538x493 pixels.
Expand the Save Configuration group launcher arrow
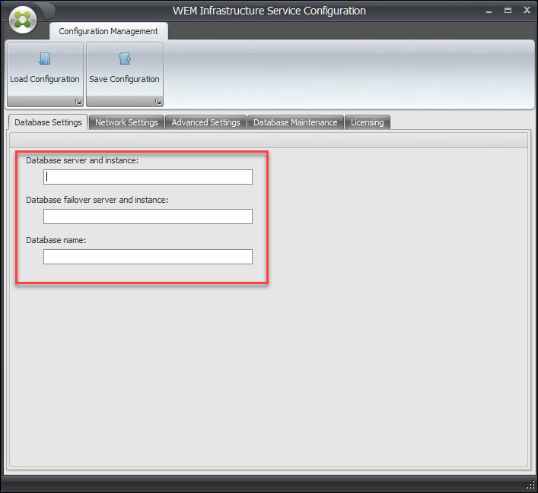coord(158,101)
